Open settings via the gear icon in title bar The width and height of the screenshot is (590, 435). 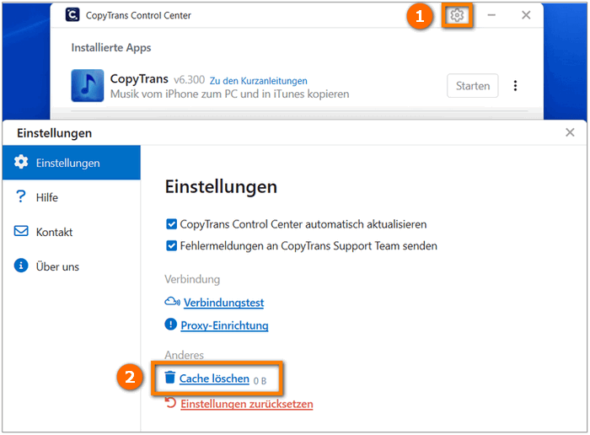pyautogui.click(x=457, y=15)
